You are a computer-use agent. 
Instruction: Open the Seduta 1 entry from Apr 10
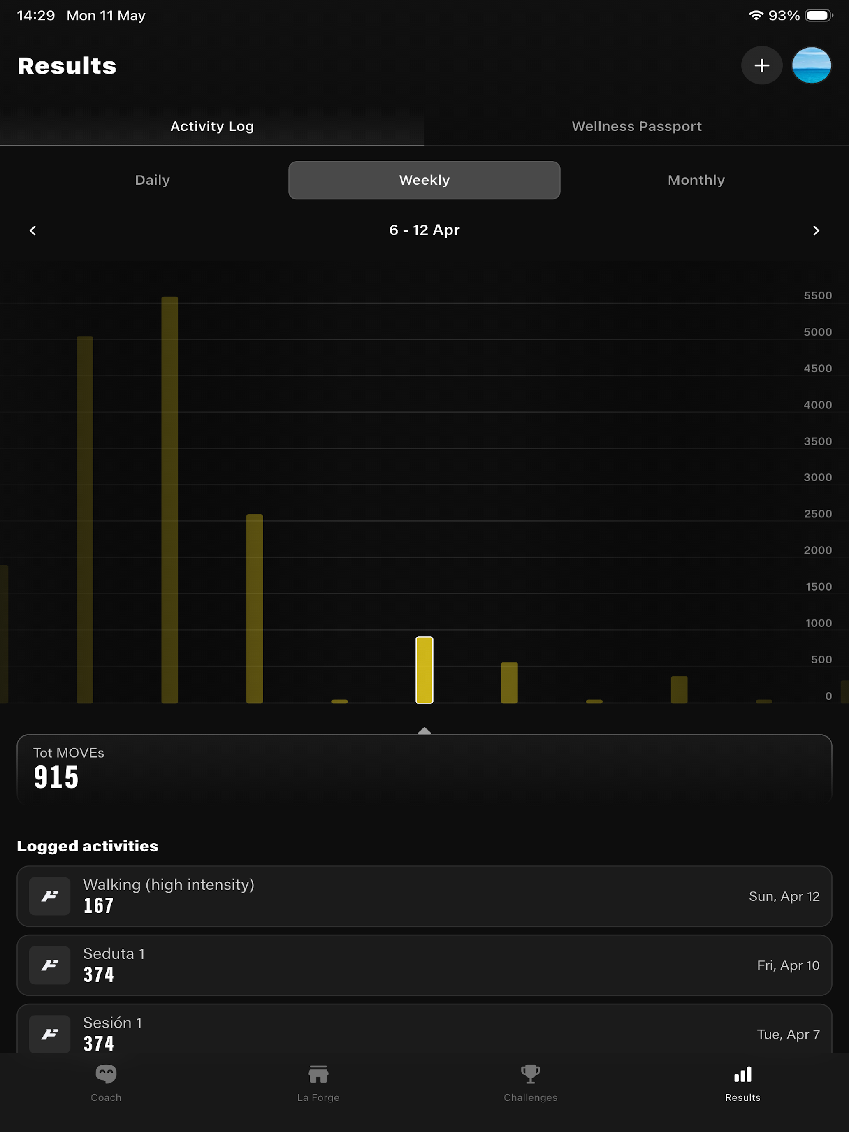pyautogui.click(x=424, y=965)
